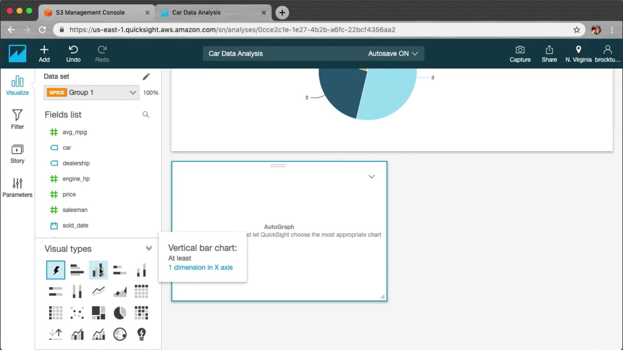Pick the insight lightbulb visual type
This screenshot has width=623, height=350.
(141, 334)
